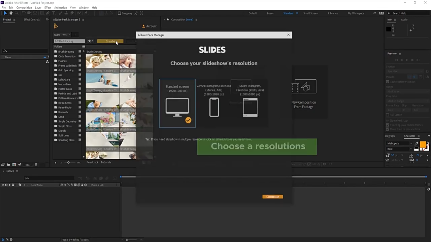Image resolution: width=431 pixels, height=242 pixels.
Task: Toggle audio speaker column in timeline
Action: tap(6, 185)
